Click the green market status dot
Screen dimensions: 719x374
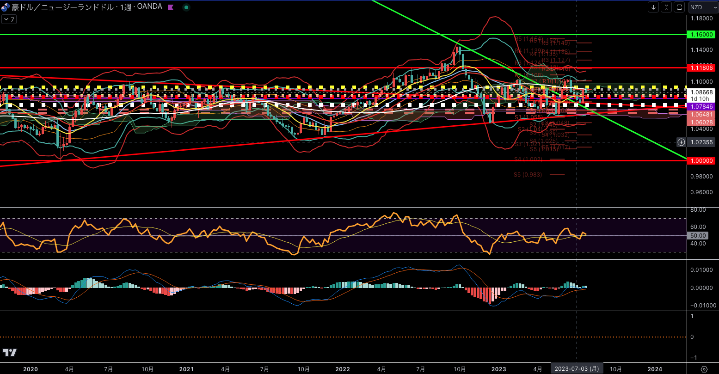pos(186,7)
